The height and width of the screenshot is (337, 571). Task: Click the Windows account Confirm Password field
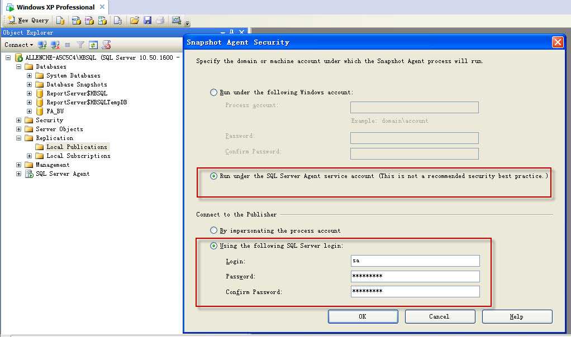pos(415,153)
